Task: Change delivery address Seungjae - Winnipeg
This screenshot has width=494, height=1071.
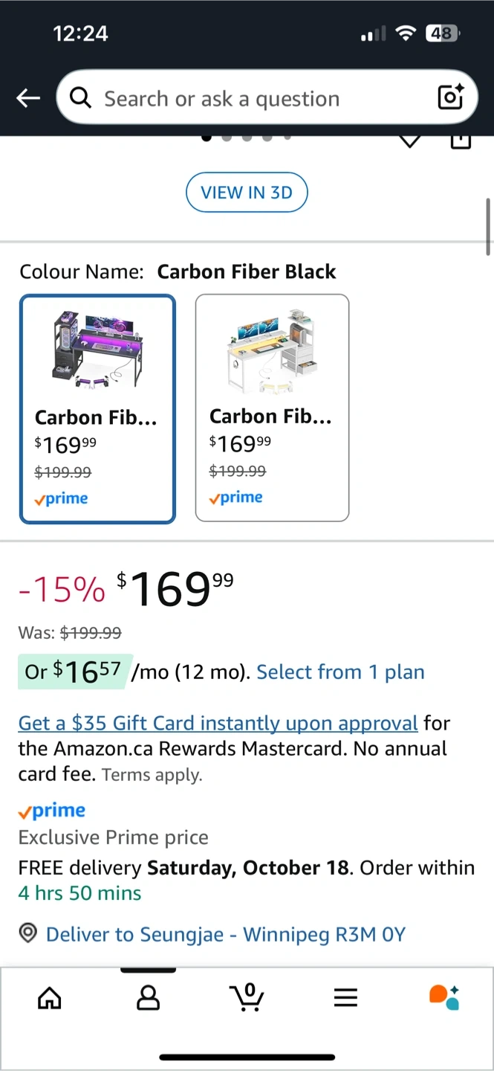Action: [226, 934]
